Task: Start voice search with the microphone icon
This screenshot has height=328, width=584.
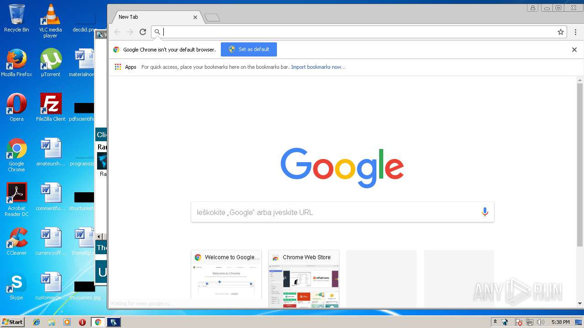Action: (x=485, y=212)
